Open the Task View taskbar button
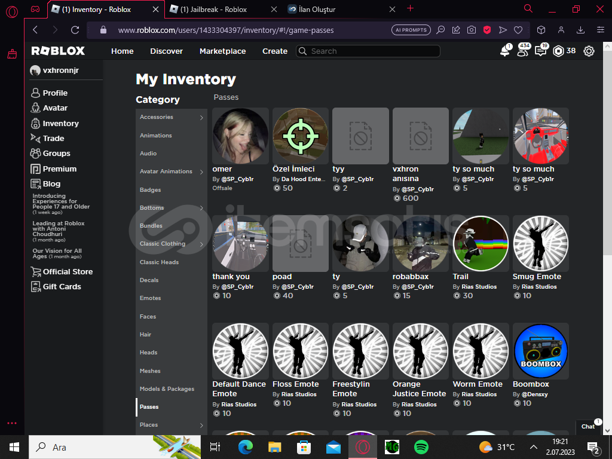612x459 pixels. point(215,447)
